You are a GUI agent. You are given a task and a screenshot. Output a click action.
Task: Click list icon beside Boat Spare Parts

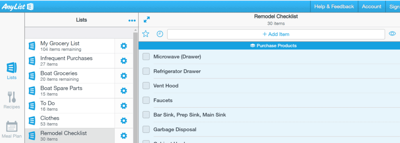coord(32,91)
